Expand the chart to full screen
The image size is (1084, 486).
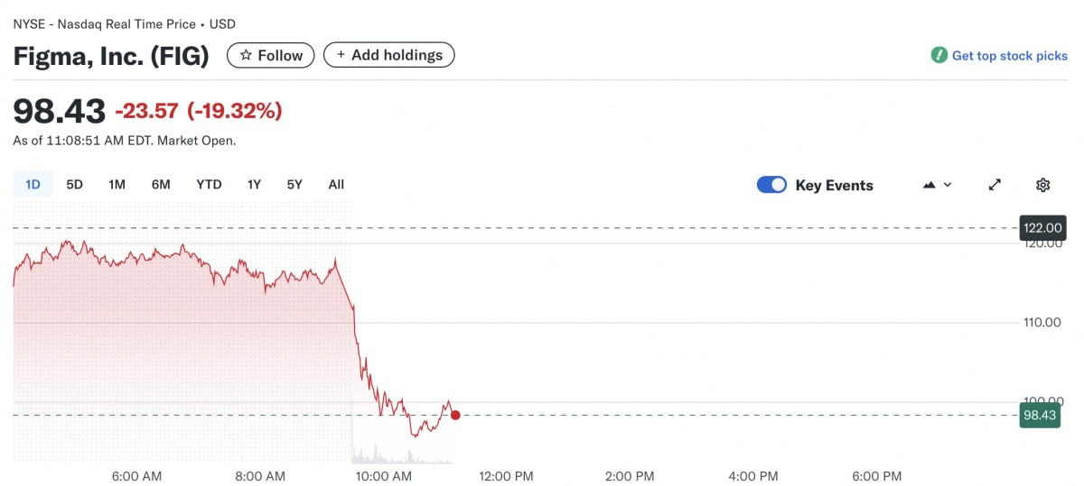click(995, 185)
